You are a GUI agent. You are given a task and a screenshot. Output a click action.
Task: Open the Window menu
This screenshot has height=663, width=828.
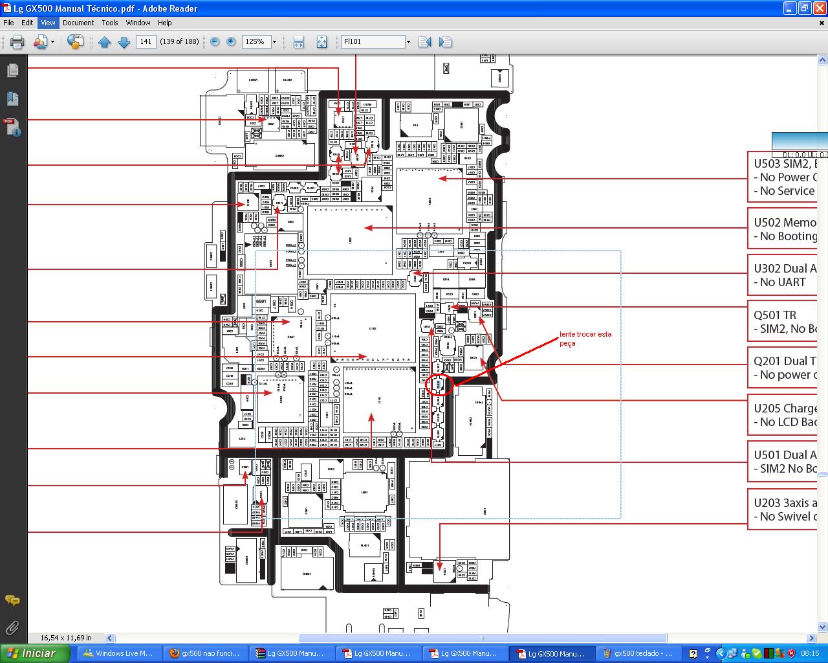pos(138,23)
